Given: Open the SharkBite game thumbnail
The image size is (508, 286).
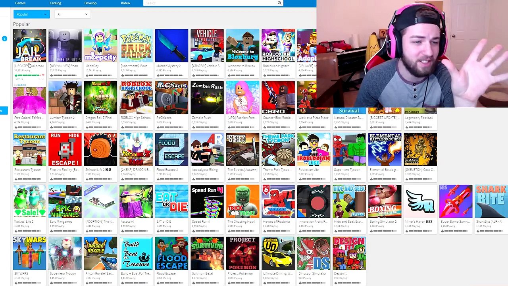Looking at the screenshot, I should pos(491,201).
